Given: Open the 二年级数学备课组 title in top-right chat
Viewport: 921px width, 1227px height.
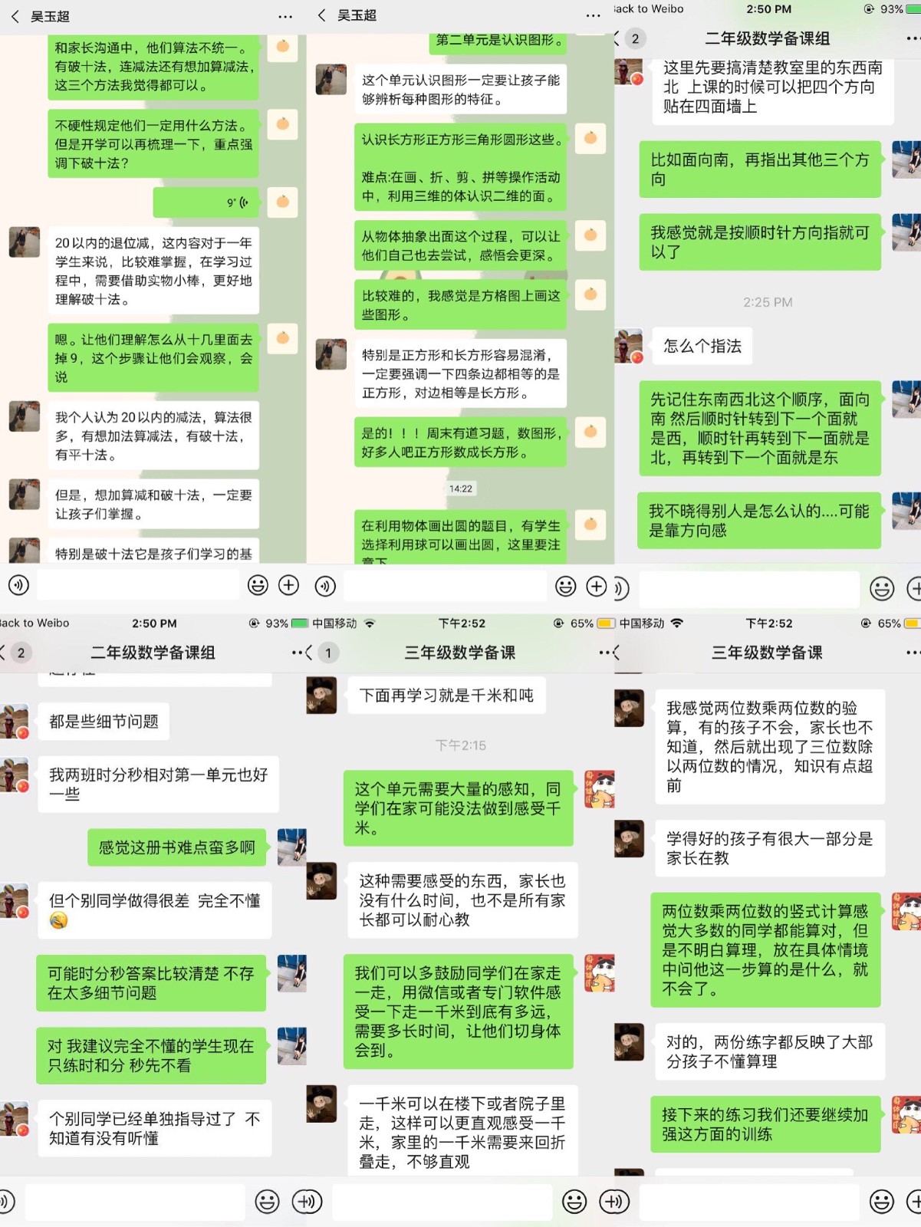Looking at the screenshot, I should pyautogui.click(x=767, y=38).
